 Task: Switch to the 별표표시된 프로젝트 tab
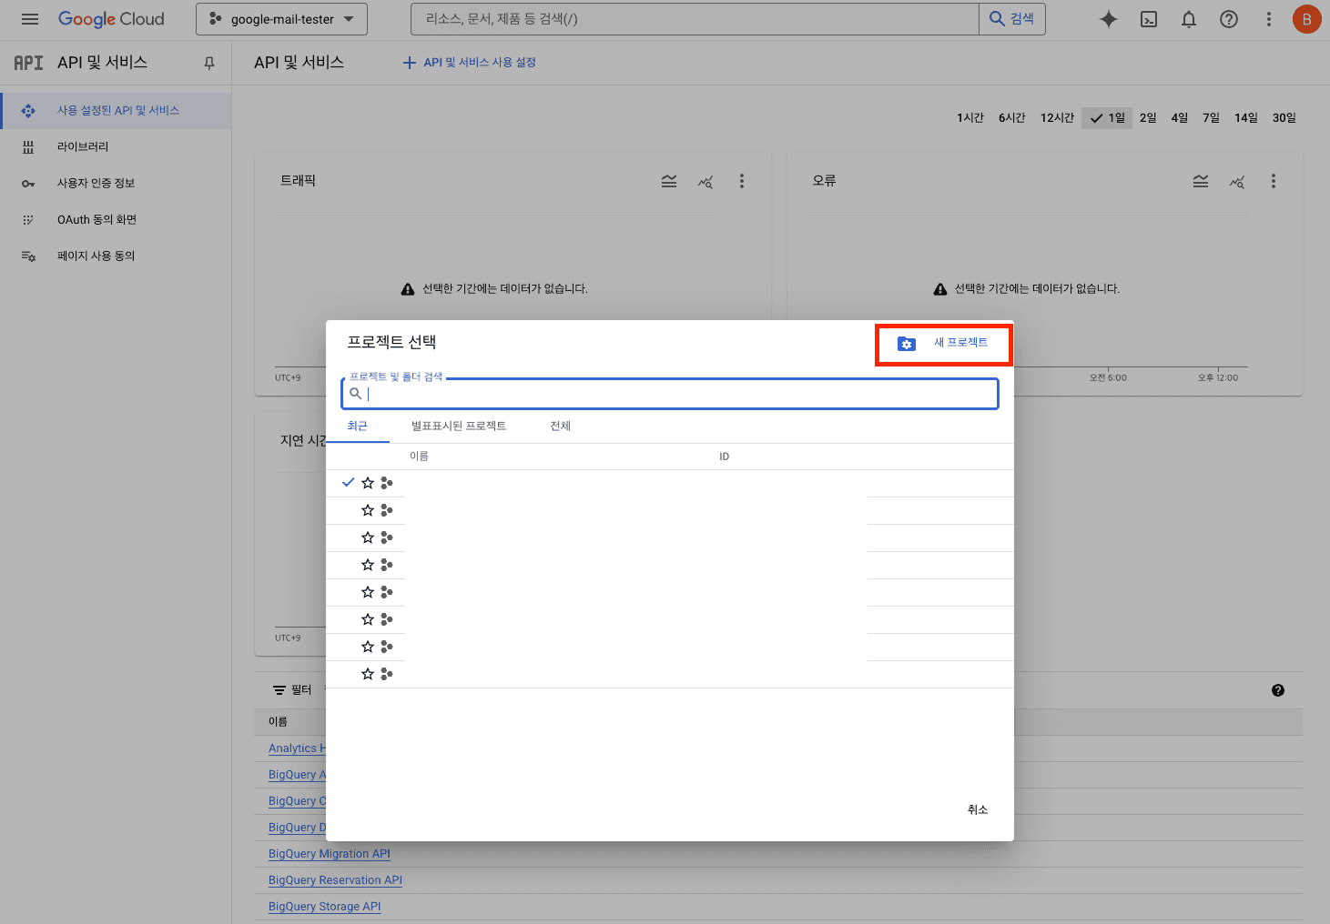[458, 426]
